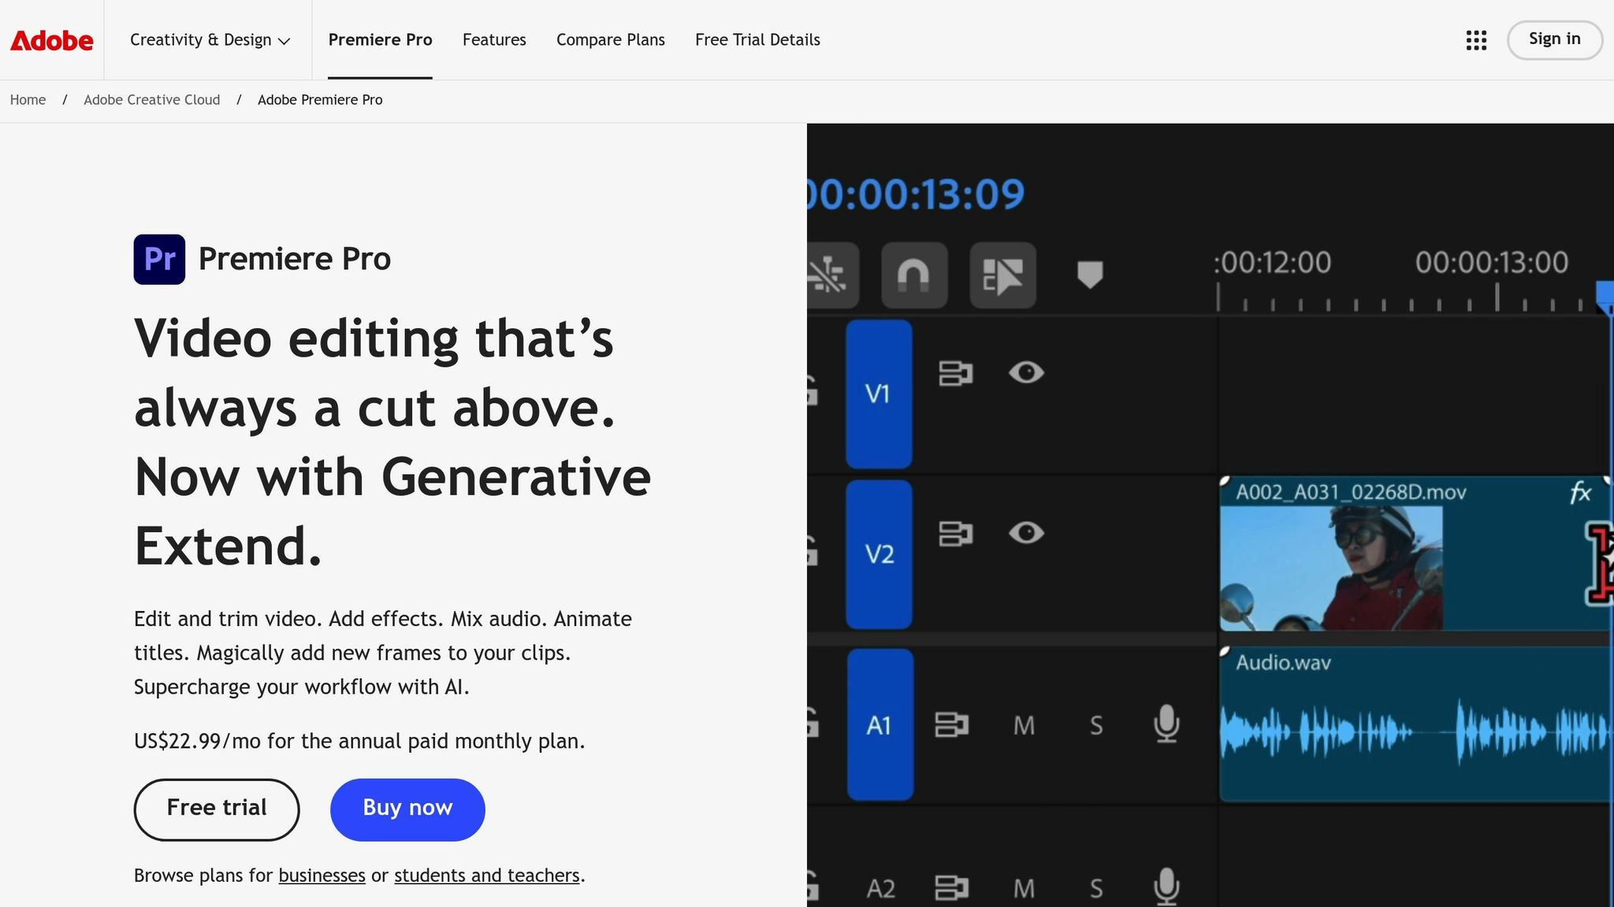Open the Adobe apps grid menu
This screenshot has width=1614, height=907.
tap(1475, 39)
